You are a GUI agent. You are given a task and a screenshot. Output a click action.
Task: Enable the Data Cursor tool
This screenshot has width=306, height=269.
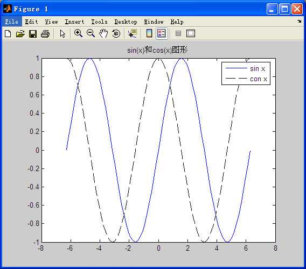pos(133,33)
